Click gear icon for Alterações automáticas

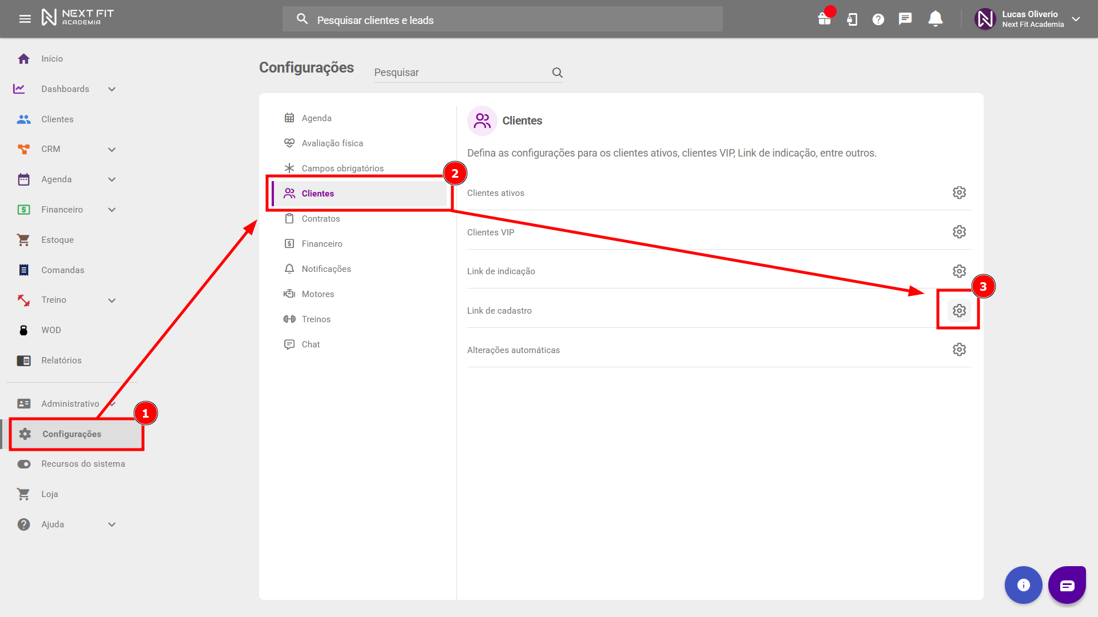pos(959,350)
